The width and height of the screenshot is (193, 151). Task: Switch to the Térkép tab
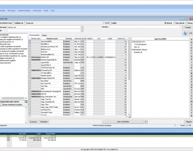pyautogui.click(x=44, y=35)
